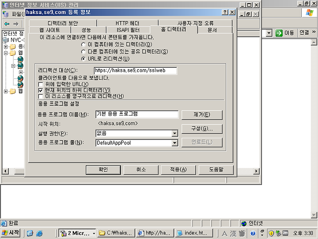Click the Windows flag logo in browser toolbar
This screenshot has height=239, width=318.
coord(310,13)
